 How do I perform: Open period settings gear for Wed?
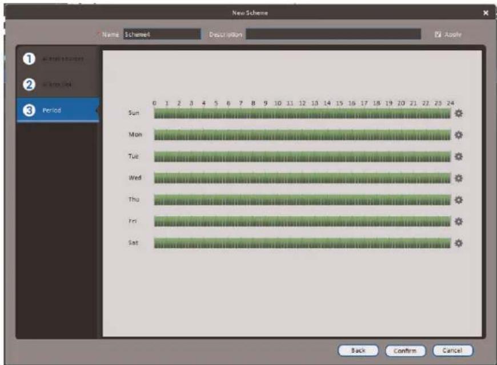click(458, 179)
